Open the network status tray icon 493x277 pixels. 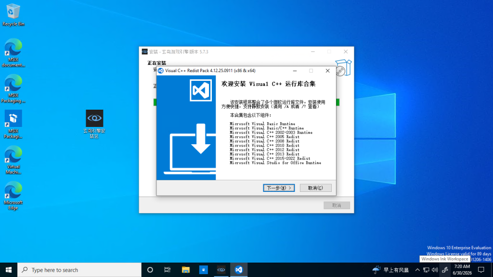click(x=426, y=270)
